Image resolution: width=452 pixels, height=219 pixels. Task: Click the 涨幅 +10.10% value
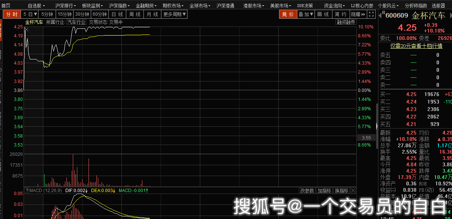pos(406,139)
